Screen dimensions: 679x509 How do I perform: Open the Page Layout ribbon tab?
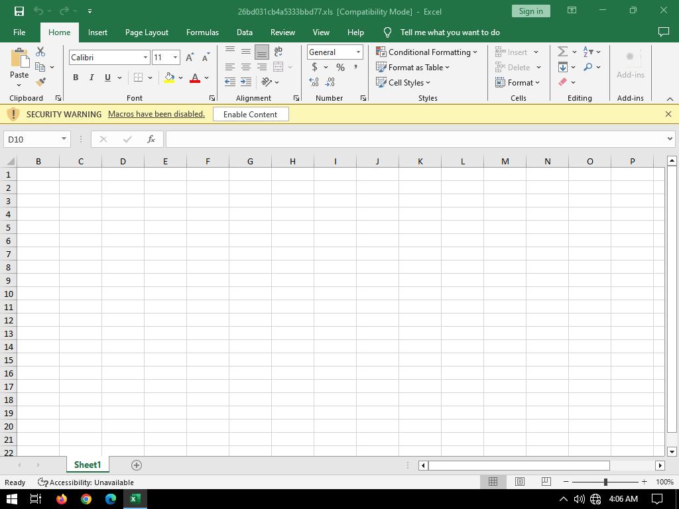[x=147, y=32]
